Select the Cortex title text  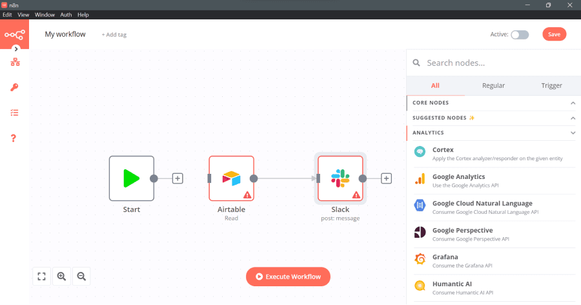(443, 150)
